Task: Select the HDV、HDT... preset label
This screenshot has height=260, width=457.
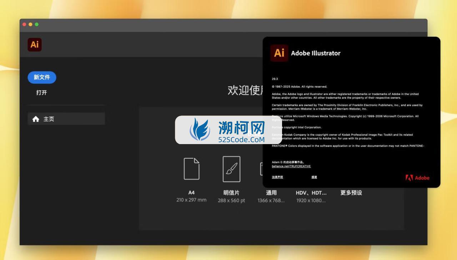Action: [x=311, y=193]
